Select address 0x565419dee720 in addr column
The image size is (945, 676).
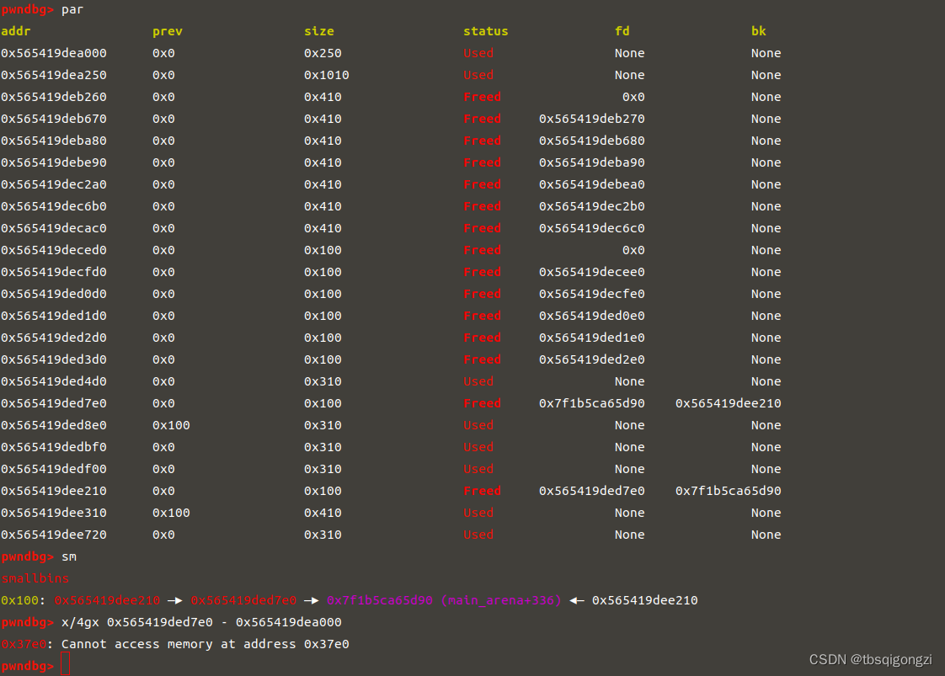54,535
